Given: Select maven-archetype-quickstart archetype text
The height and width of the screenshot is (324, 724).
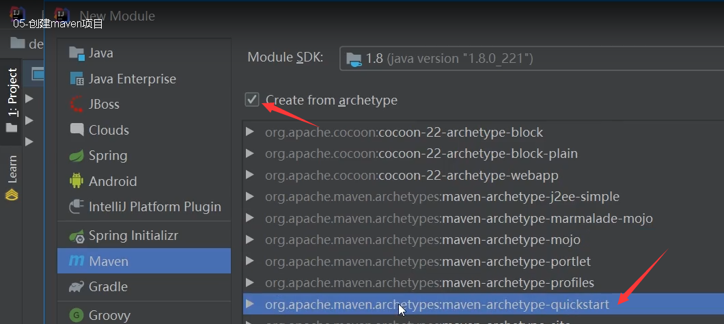Looking at the screenshot, I should [x=437, y=305].
